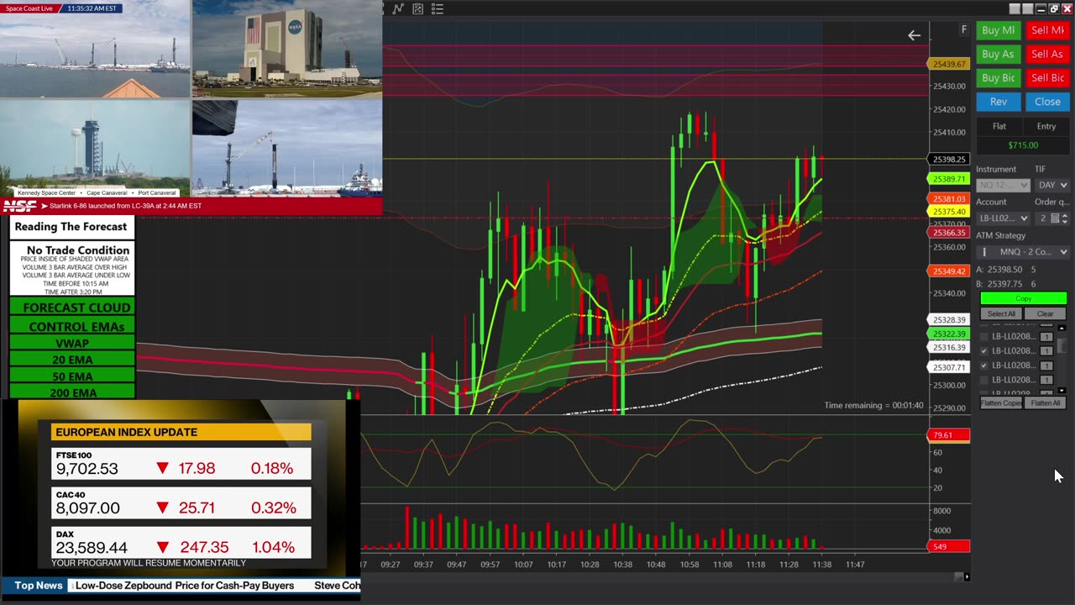The height and width of the screenshot is (605, 1075).
Task: Click Sell Ask button
Action: 1047,54
